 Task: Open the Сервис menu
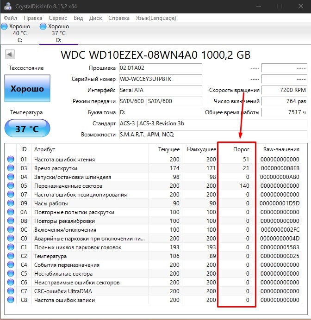point(58,18)
